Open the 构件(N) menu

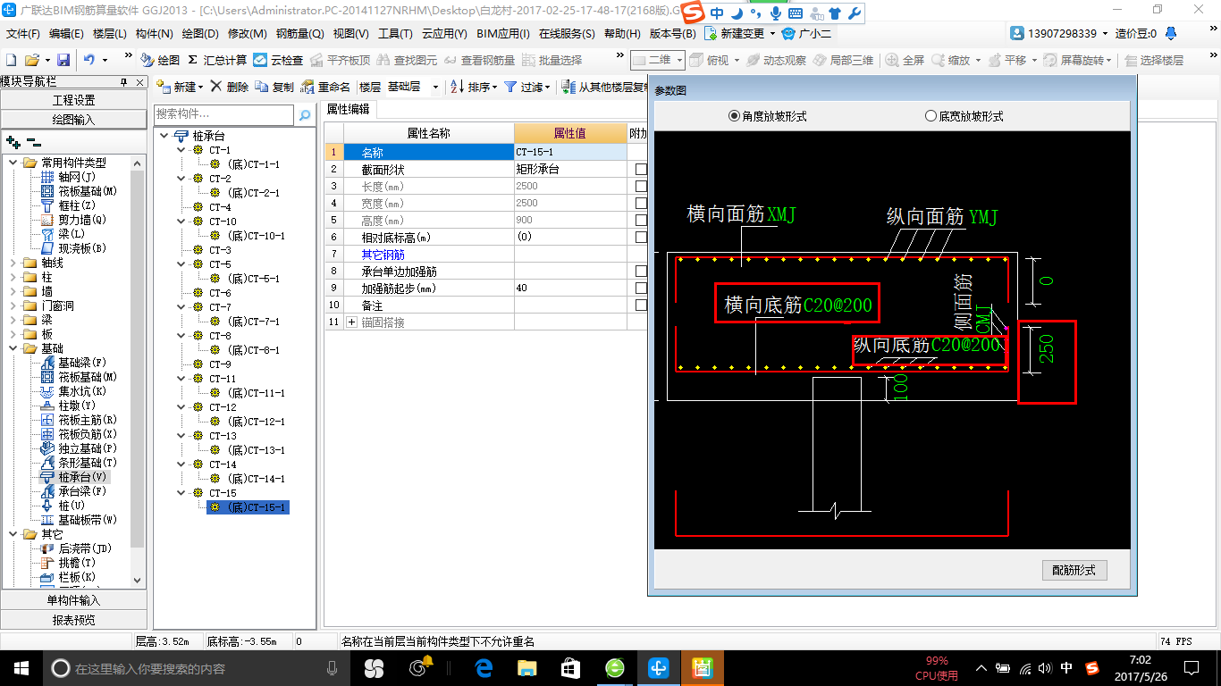coord(154,34)
